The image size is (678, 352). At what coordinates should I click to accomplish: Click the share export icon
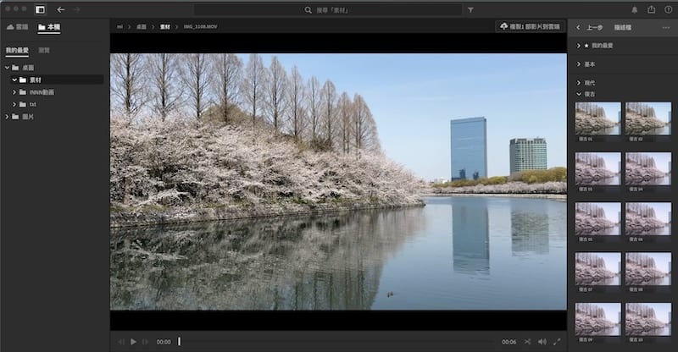point(651,9)
